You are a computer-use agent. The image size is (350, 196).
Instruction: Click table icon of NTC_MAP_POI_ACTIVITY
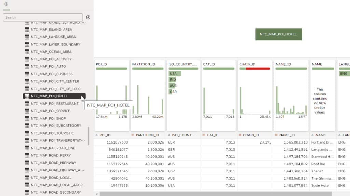click(27, 59)
